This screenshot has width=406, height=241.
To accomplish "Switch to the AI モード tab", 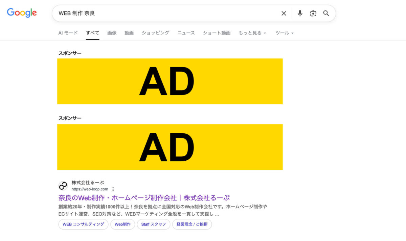I will click(68, 33).
